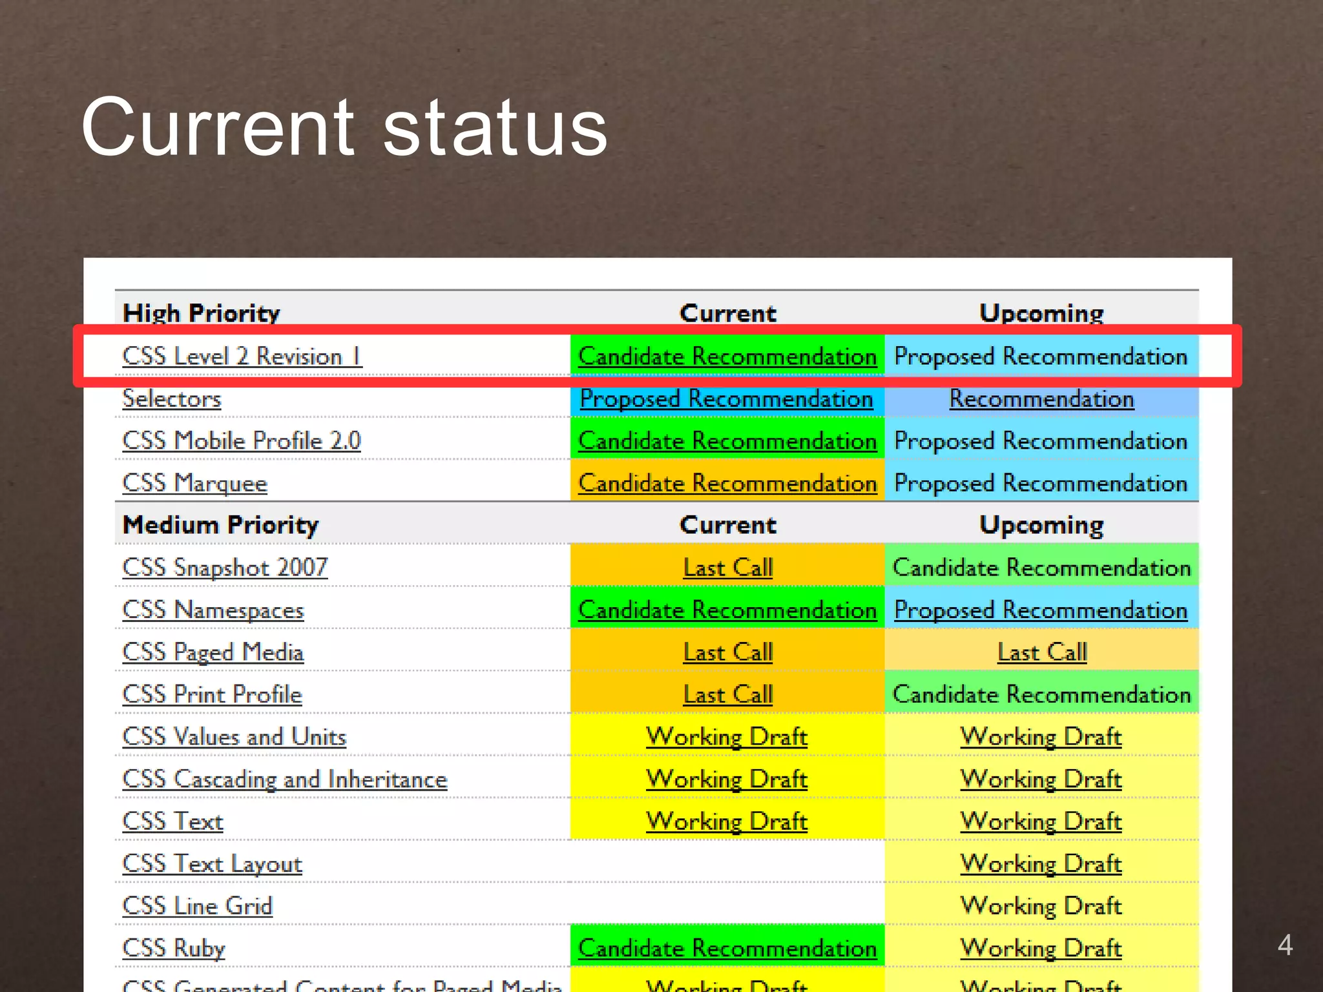Click the Upcoming column header under Medium Priority
This screenshot has width=1323, height=992.
[1041, 525]
